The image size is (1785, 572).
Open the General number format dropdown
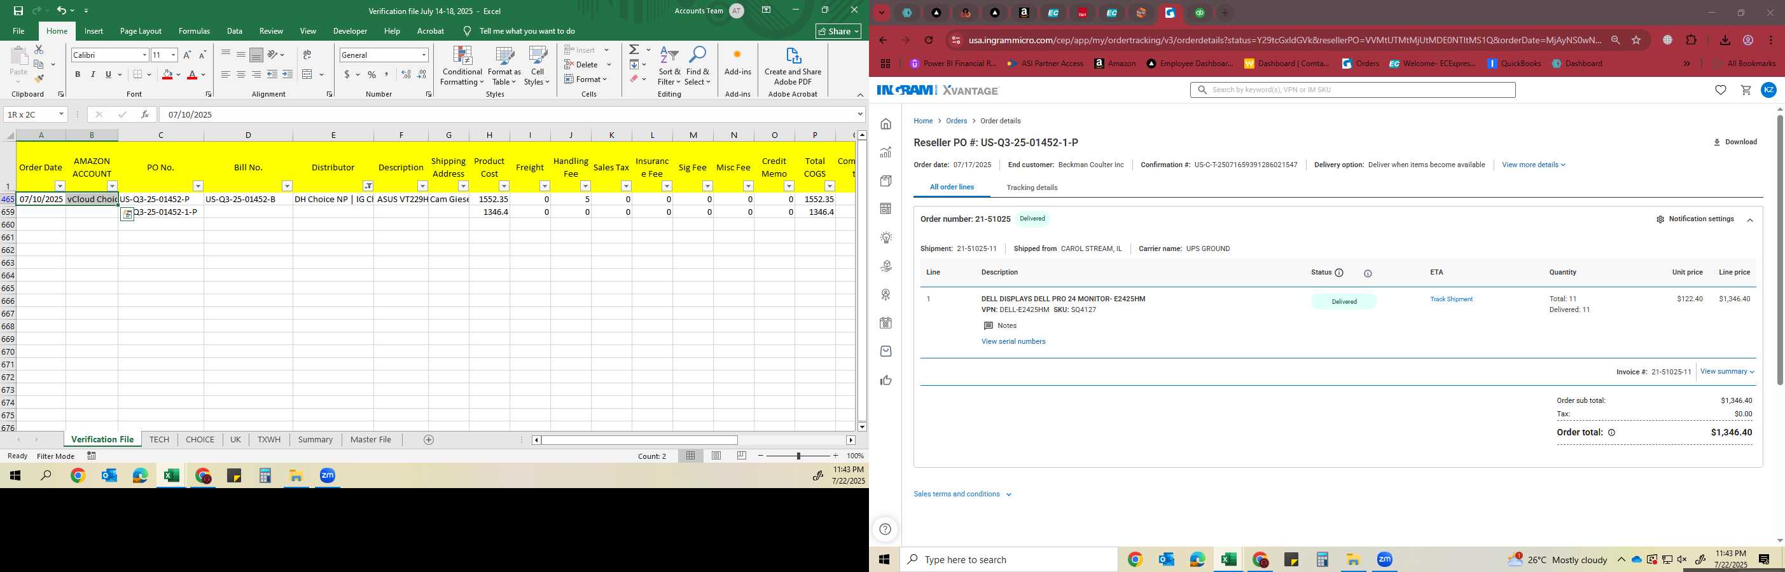[424, 55]
